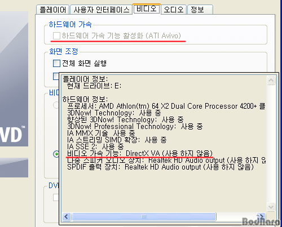Viewport: 282px width, 227px height.
Task: Tick the partially hidden checkbox below 전체 화면 실행
Action: tap(56, 76)
